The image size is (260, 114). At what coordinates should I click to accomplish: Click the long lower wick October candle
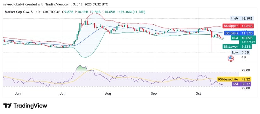(x=212, y=42)
